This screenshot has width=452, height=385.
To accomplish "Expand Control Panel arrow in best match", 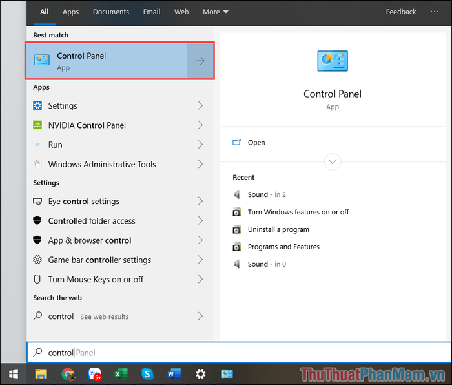I will click(x=200, y=61).
